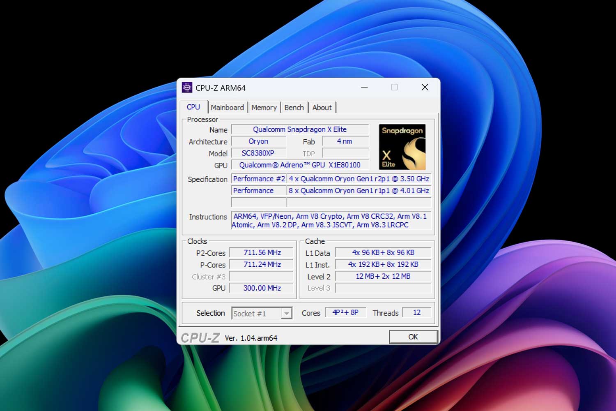Switch to the Mainboard tab
616x411 pixels.
point(227,107)
